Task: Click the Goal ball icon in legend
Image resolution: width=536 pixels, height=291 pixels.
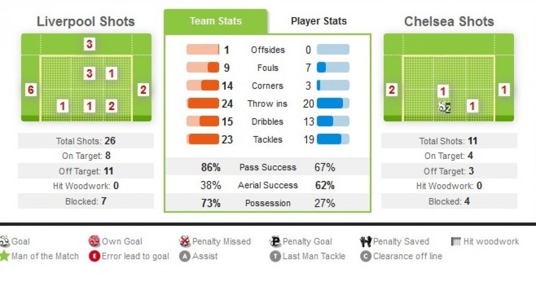Action: [4, 242]
